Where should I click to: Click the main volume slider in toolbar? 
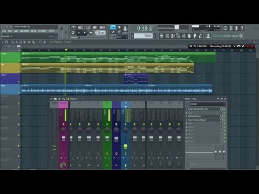click(x=62, y=32)
